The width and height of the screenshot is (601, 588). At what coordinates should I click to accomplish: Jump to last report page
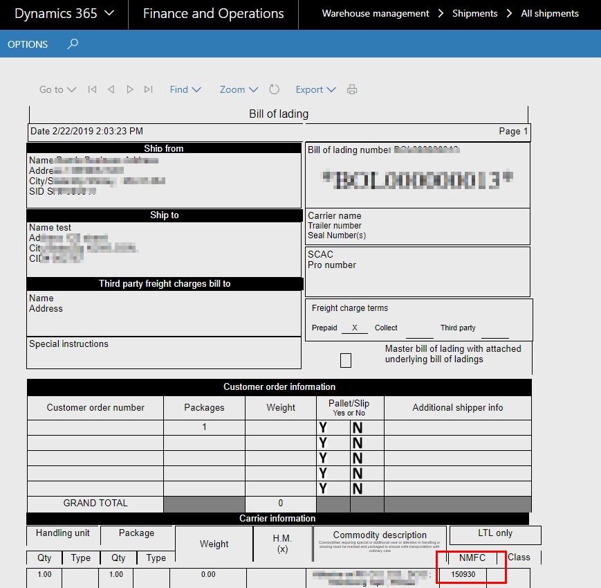(x=148, y=89)
